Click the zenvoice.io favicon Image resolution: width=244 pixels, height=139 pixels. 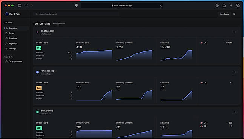pos(37,112)
